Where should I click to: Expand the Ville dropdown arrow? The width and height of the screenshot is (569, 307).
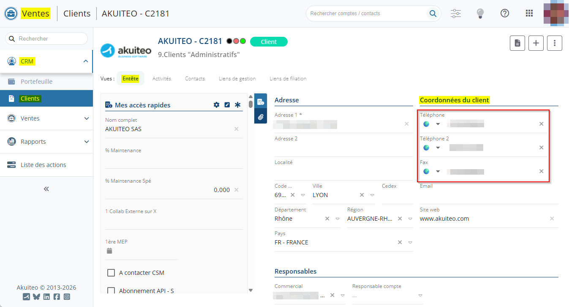pos(372,195)
